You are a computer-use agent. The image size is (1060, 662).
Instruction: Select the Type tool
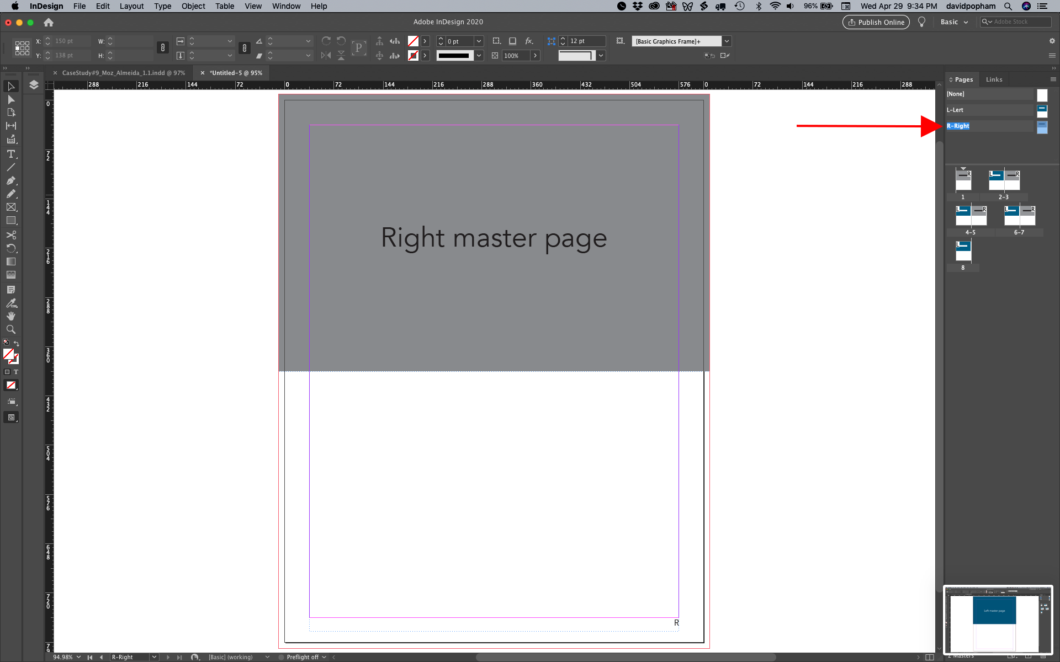tap(11, 154)
